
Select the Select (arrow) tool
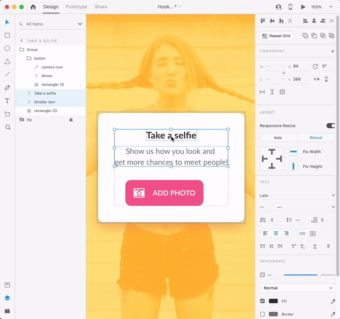(x=7, y=22)
